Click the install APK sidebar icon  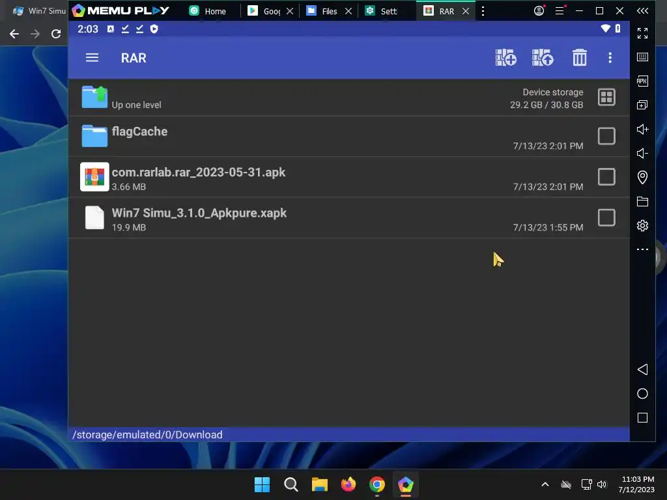click(642, 81)
